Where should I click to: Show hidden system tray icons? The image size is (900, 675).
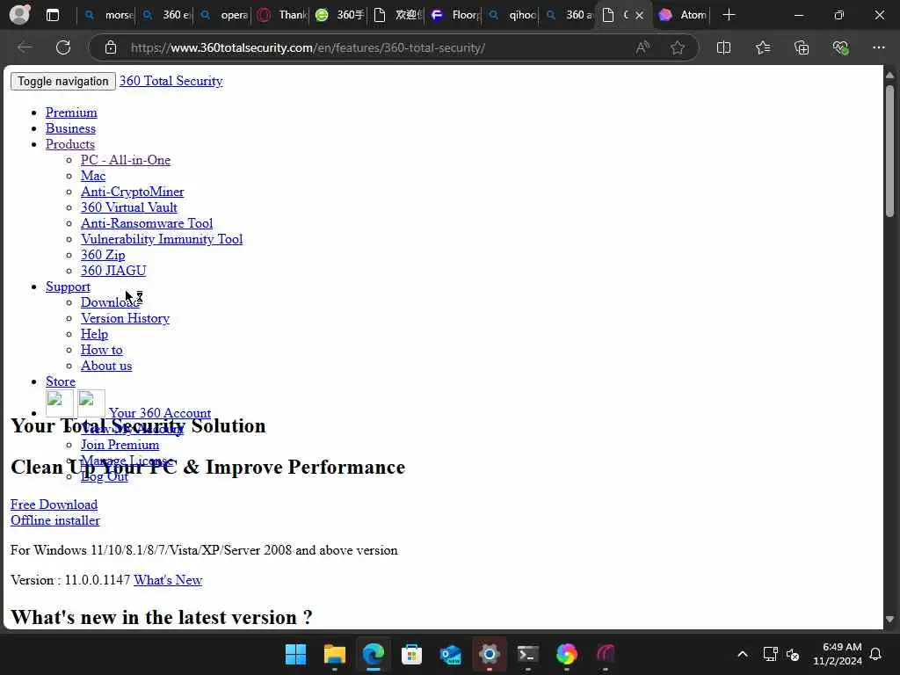click(x=742, y=654)
